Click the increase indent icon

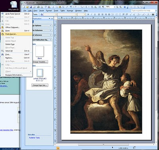(x=127, y=14)
